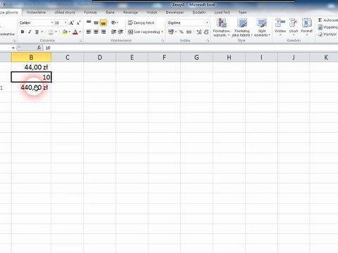Click Scal i wyśrodkuj button

(144, 32)
